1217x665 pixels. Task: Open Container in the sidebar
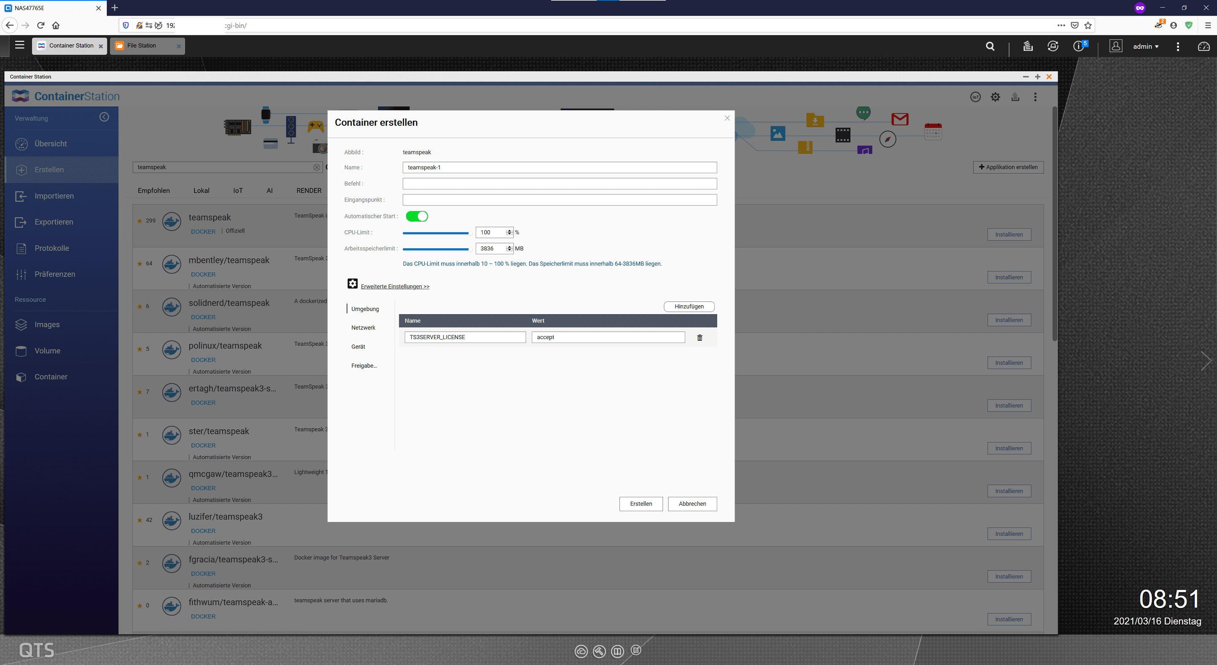(61, 377)
